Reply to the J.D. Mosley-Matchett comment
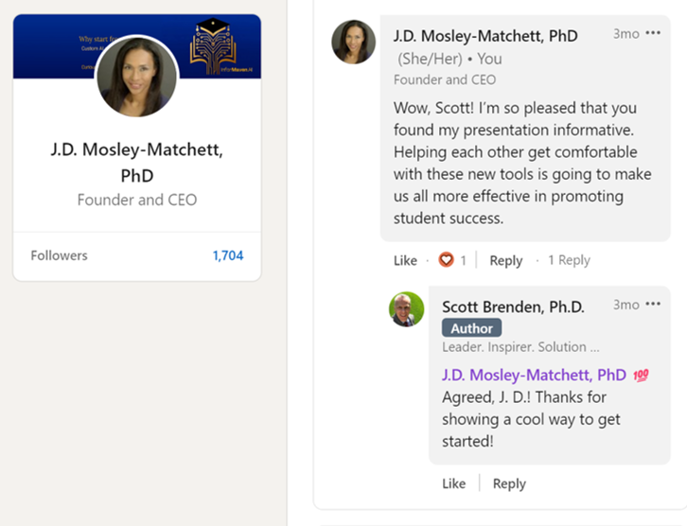The image size is (687, 526). pos(505,260)
